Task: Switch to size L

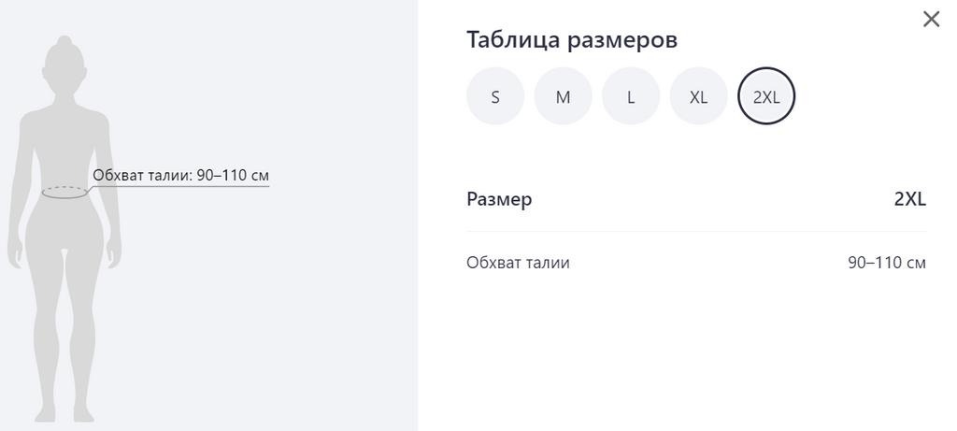Action: 631,96
